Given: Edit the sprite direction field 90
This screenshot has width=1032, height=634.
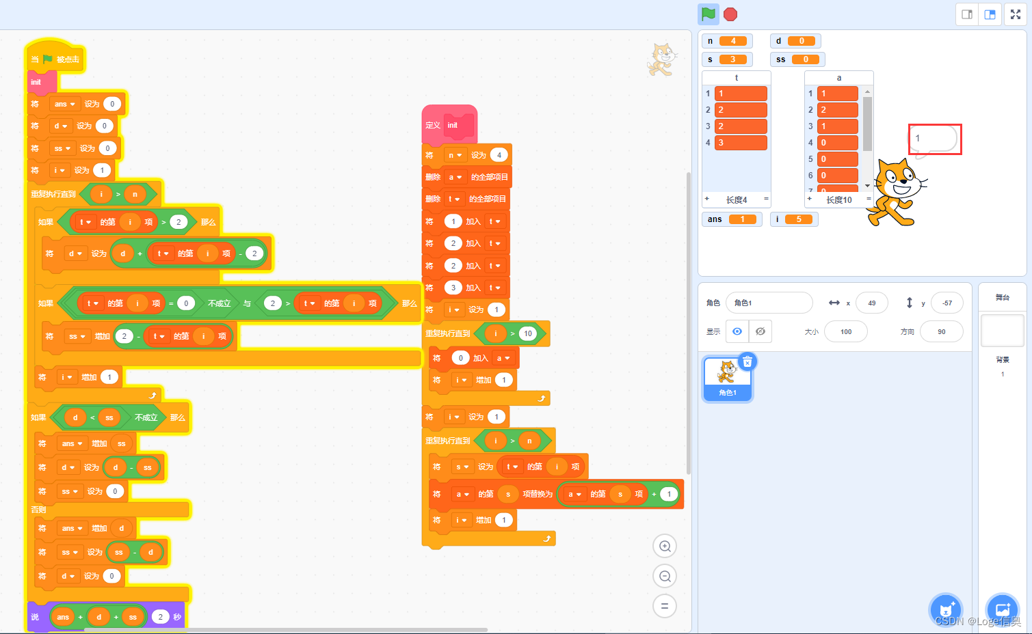Looking at the screenshot, I should (942, 331).
